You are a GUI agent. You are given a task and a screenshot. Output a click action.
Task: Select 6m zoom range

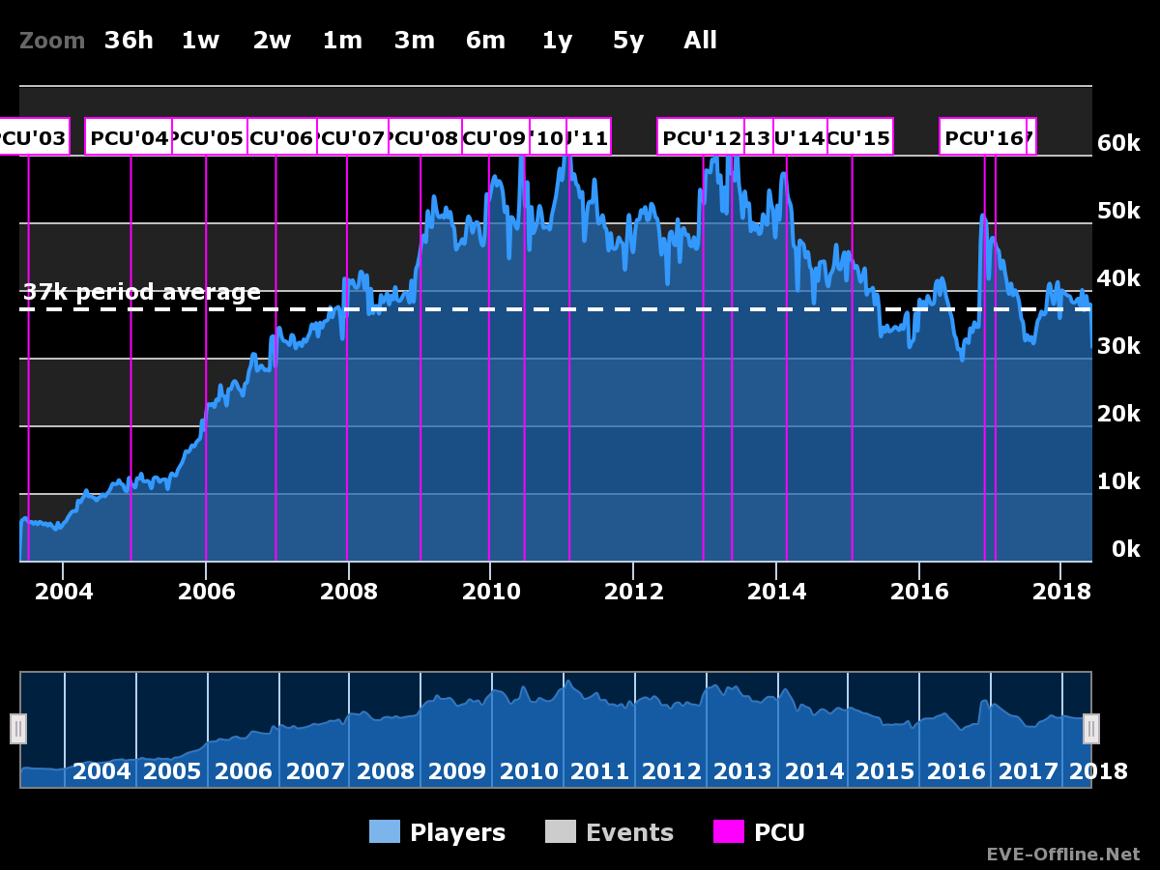tap(485, 41)
